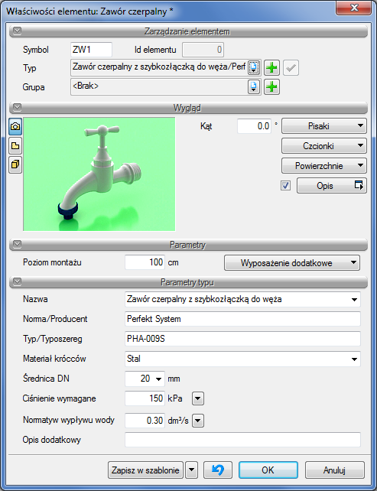Add new group with green plus icon
The image size is (377, 491).
(271, 86)
